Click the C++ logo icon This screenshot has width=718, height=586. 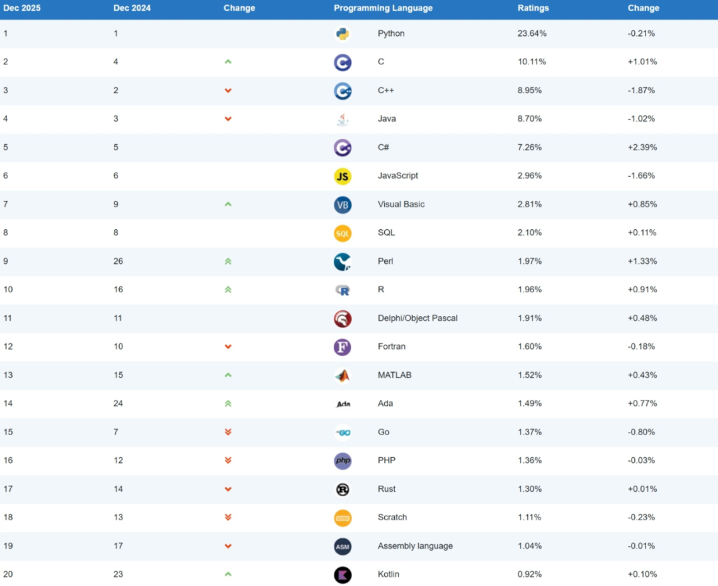pos(342,90)
